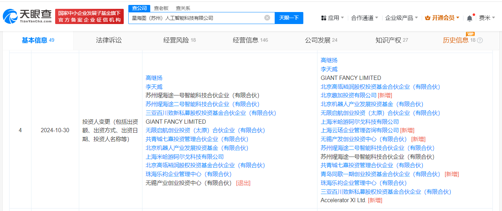Switch to the 公司发展 tab
This screenshot has width=502, height=211.
point(321,40)
